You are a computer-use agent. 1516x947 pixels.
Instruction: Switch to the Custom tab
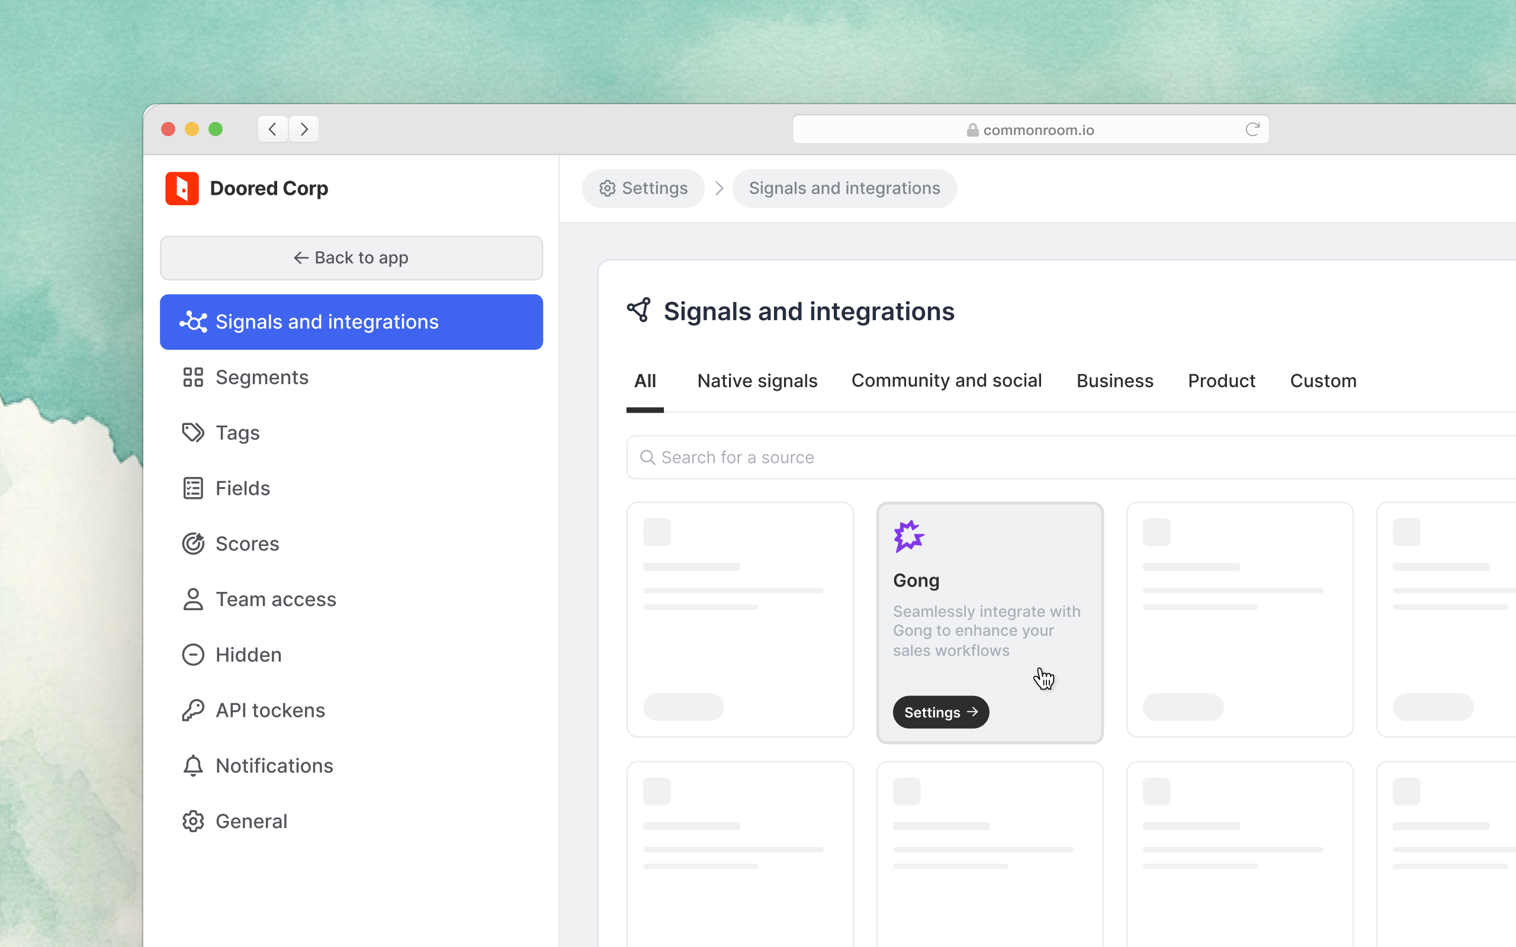coord(1323,381)
